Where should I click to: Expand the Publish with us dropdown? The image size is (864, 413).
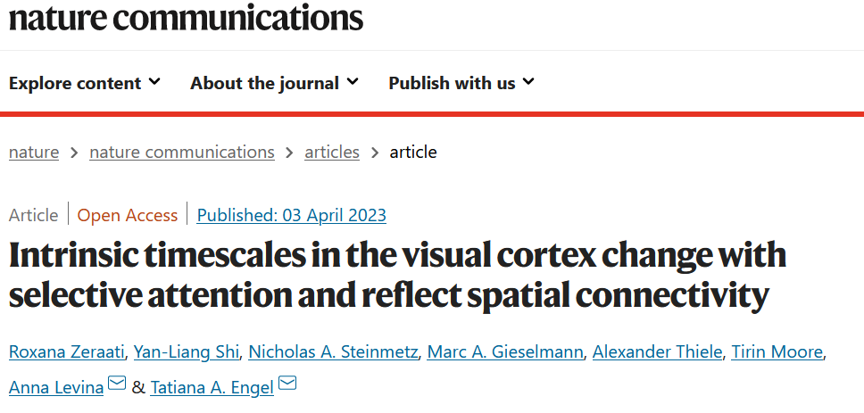[x=461, y=83]
